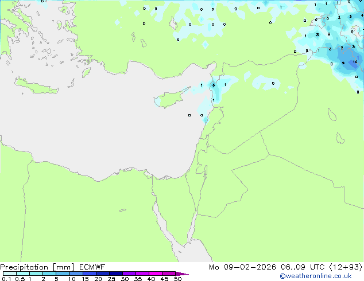This screenshot has height=281, width=364.
Task: Click the '35' legend scale label
Action: click(x=138, y=279)
